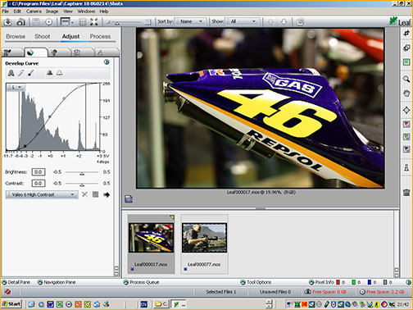Open the curve channel L dropdown

click(16, 87)
